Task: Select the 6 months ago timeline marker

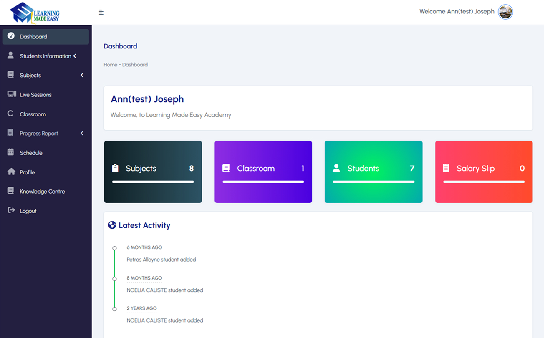Action: [x=114, y=248]
